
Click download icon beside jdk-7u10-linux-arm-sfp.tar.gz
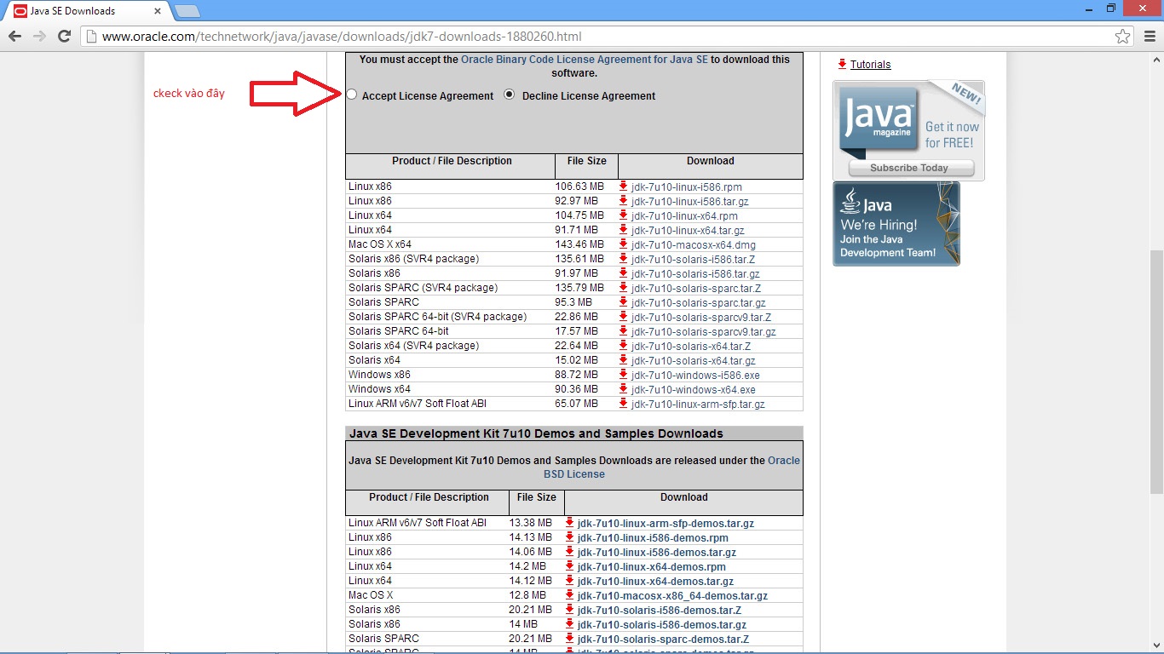621,404
